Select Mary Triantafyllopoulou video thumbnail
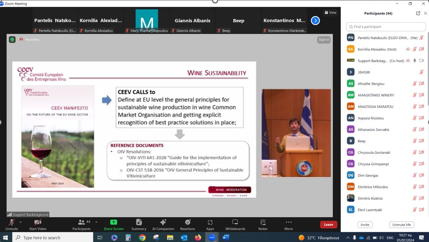The height and width of the screenshot is (242, 429). click(x=147, y=21)
